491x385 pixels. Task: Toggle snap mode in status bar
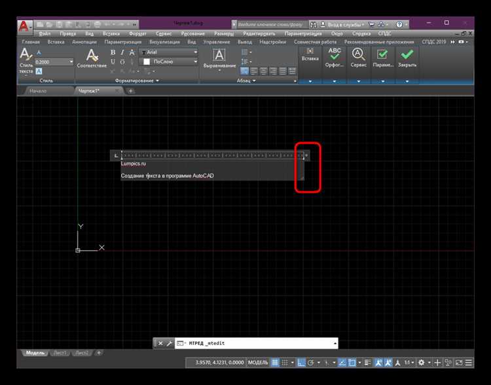click(x=285, y=363)
